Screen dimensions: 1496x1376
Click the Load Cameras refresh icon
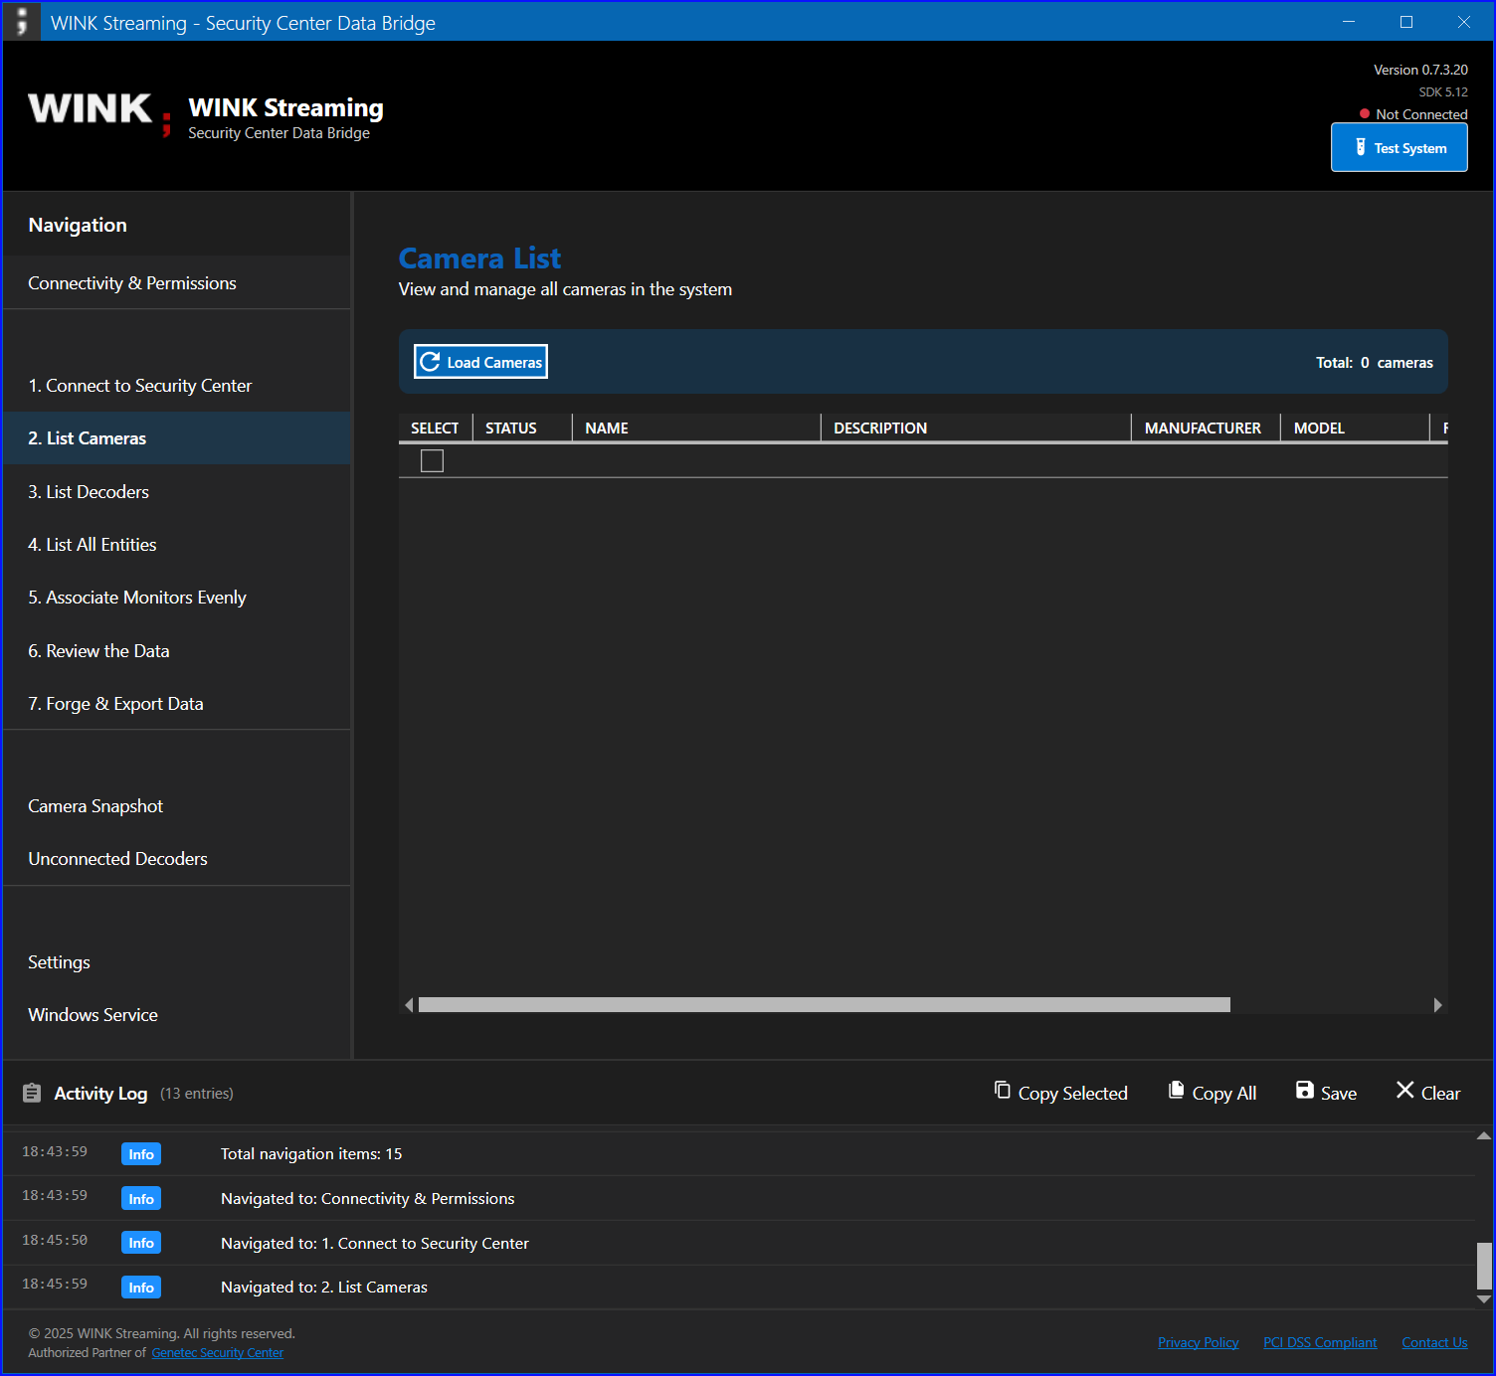(x=430, y=362)
